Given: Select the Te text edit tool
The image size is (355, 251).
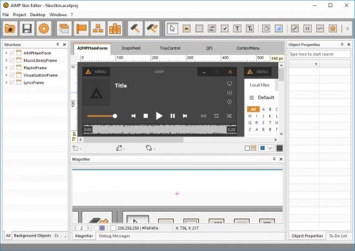Looking at the screenshot, I should tap(250, 28).
